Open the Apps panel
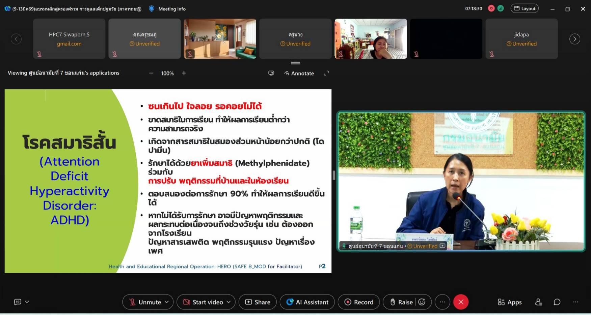Image resolution: width=591 pixels, height=315 pixels. pos(510,302)
